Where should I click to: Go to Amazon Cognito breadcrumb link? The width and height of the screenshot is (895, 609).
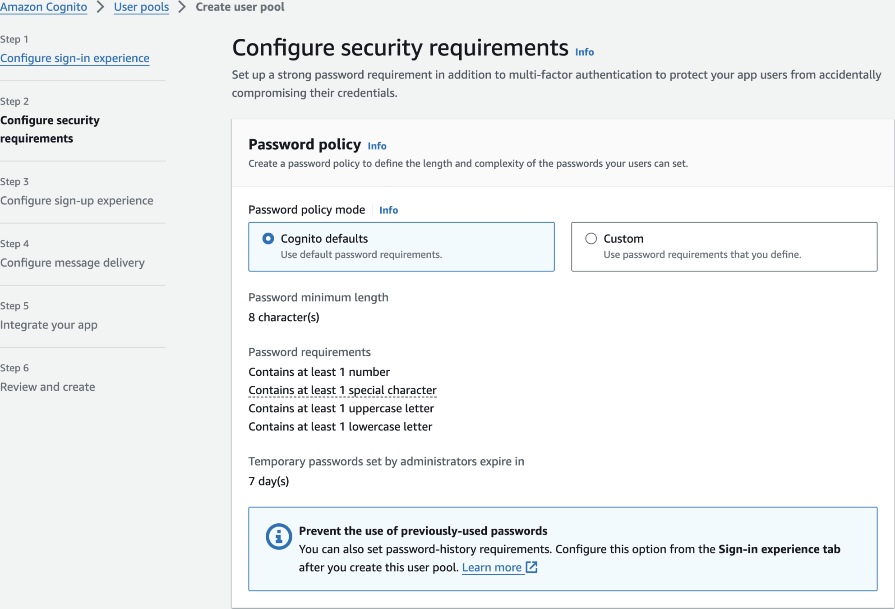tap(44, 7)
